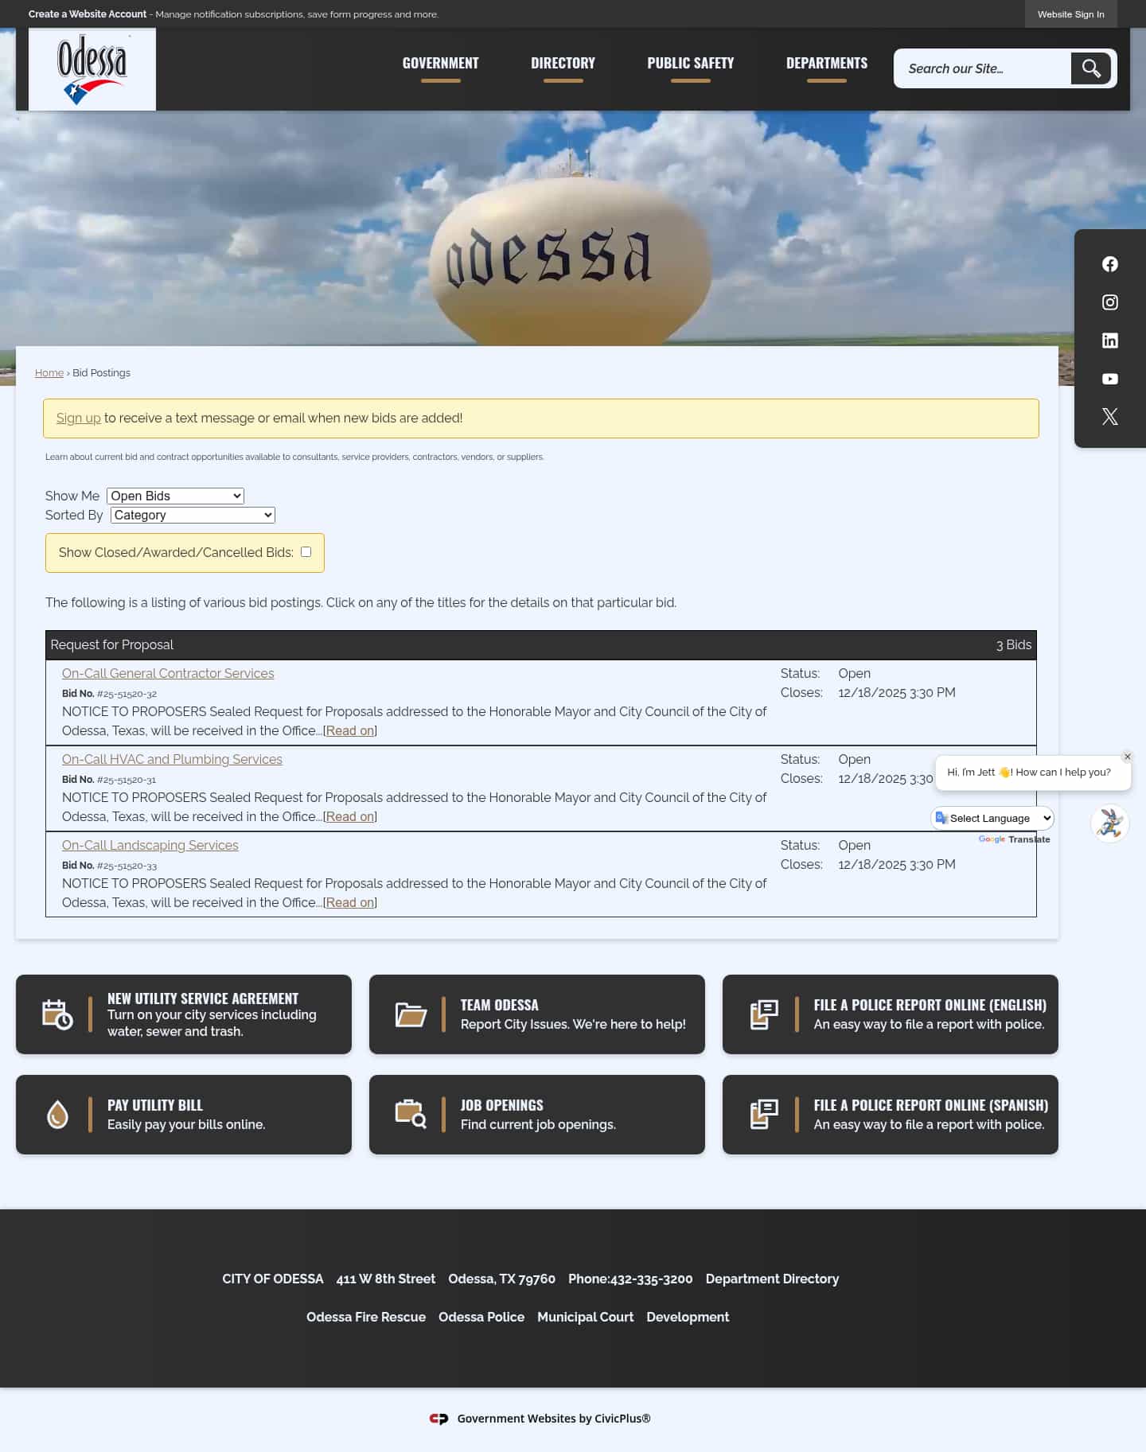Open File a Police Report Online (Spanish) tile

(891, 1115)
